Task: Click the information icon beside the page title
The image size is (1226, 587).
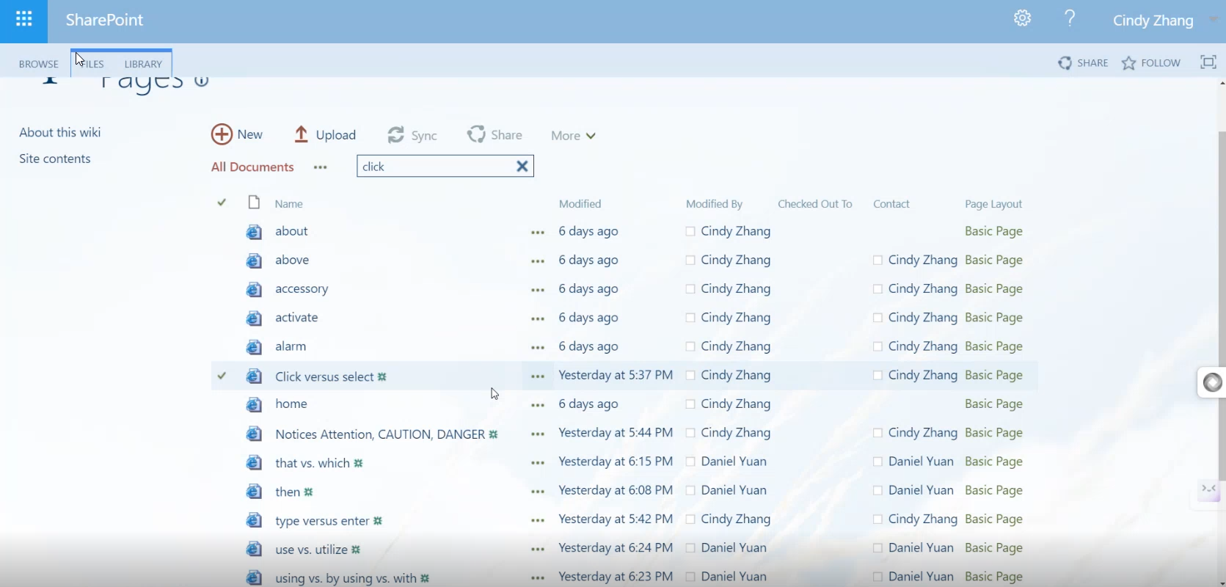Action: (201, 81)
